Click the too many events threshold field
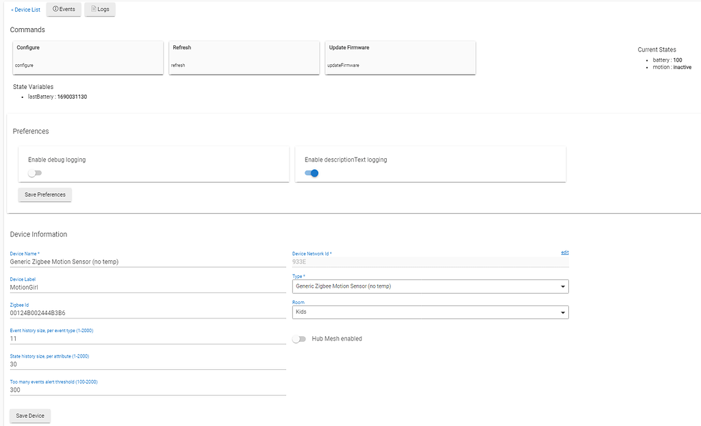Viewport: 701px width, 426px height. tap(147, 390)
